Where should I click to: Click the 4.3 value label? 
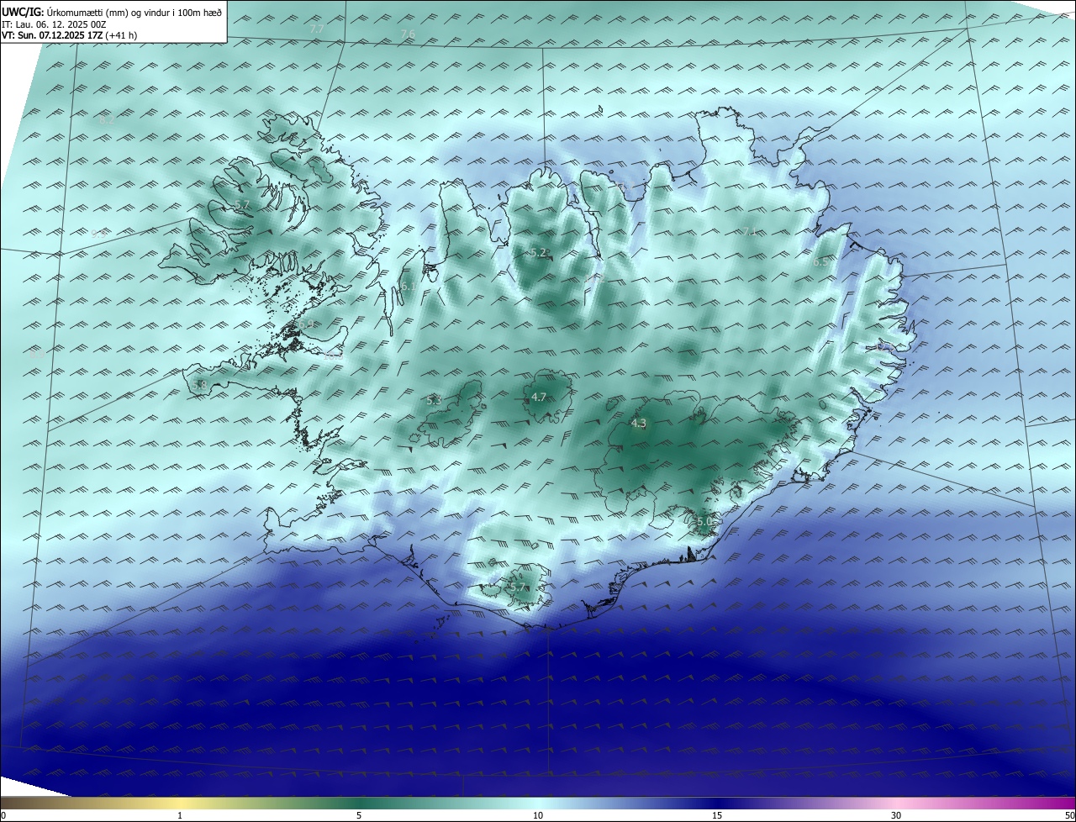pyautogui.click(x=638, y=424)
